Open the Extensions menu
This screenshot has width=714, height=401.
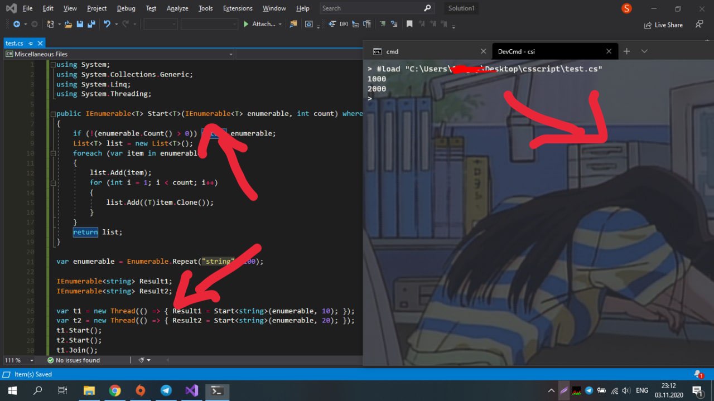point(238,8)
